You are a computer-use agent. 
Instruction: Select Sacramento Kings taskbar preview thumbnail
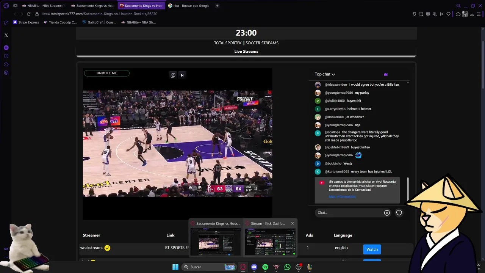[216, 242]
